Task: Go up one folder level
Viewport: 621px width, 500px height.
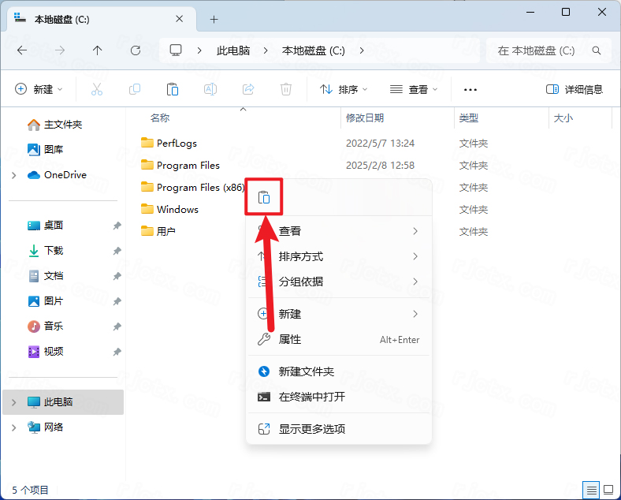Action: 97,50
